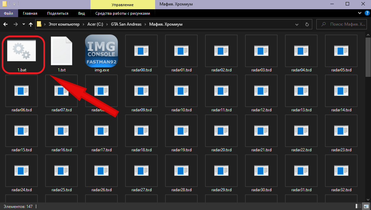The image size is (371, 210).
Task: Select the radar02.txd file icon
Action: (x=221, y=51)
